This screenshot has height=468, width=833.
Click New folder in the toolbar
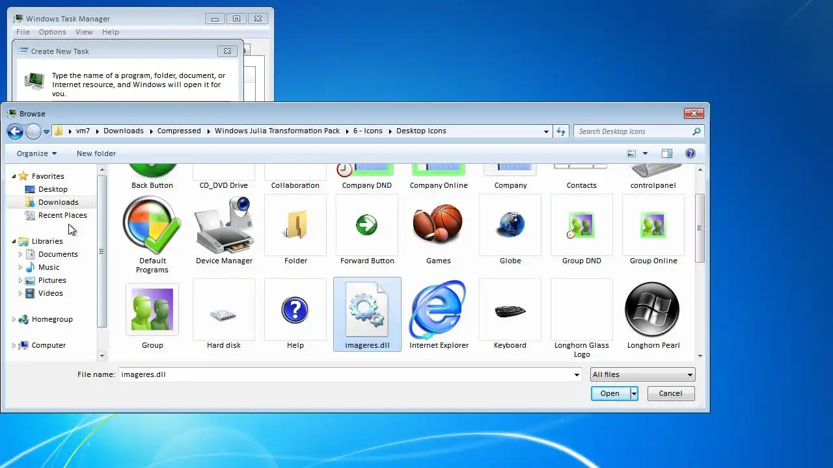point(96,153)
